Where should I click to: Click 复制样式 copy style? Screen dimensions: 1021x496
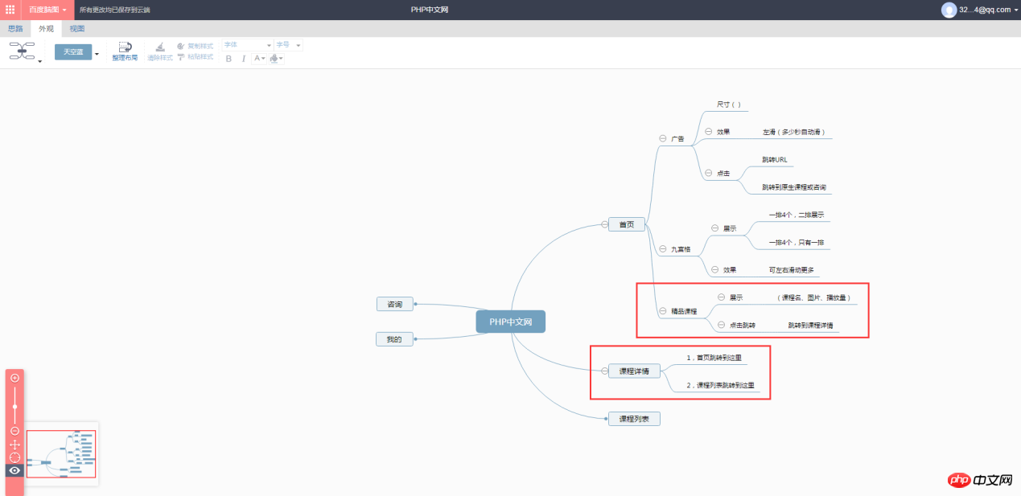(x=196, y=46)
